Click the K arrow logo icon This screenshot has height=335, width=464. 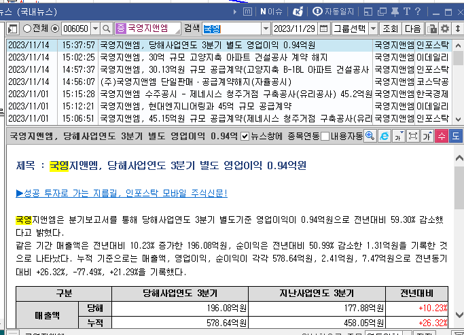298,12
